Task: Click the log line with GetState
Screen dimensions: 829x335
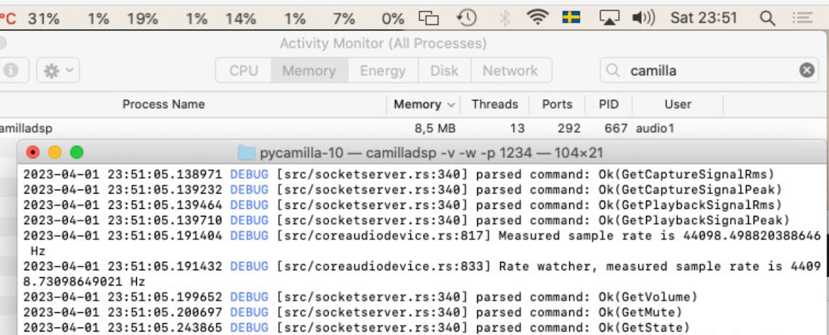Action: point(357,327)
